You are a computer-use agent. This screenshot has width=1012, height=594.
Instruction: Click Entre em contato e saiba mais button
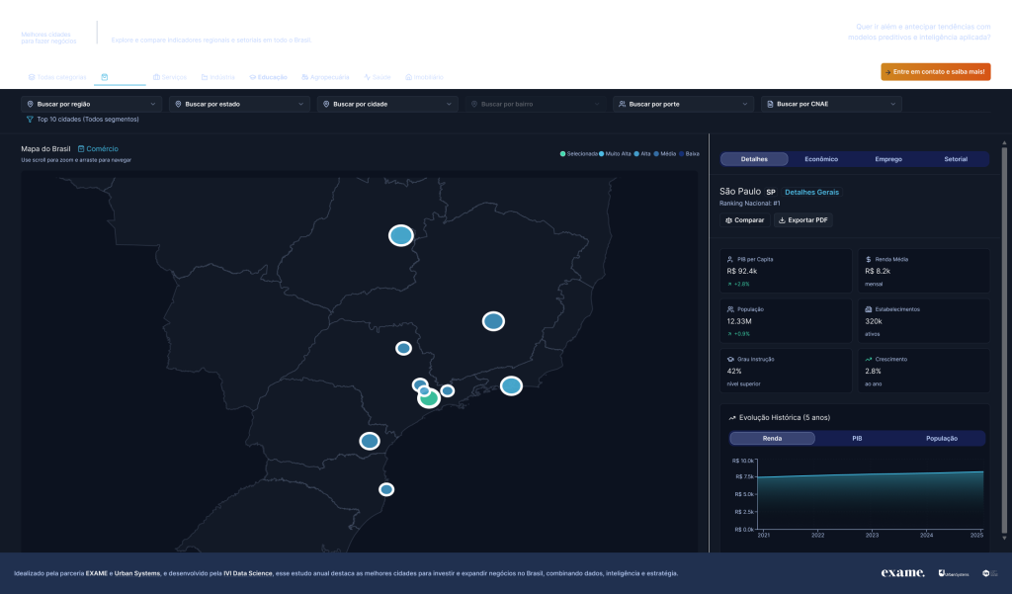(935, 72)
